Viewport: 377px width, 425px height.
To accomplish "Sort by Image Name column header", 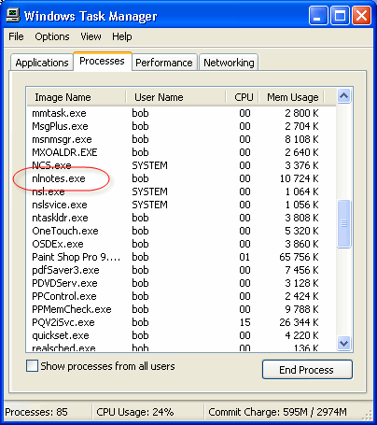I will click(x=77, y=97).
